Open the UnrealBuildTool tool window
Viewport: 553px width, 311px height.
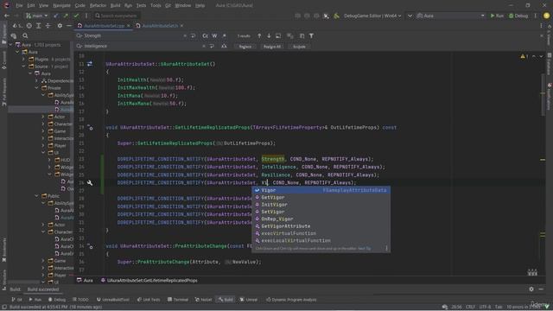[112, 300]
